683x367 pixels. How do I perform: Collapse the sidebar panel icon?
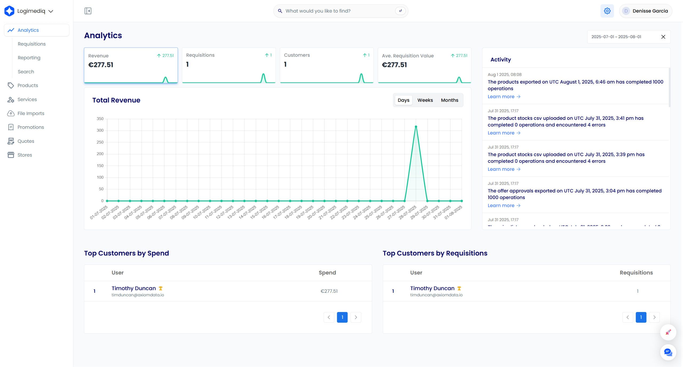click(88, 11)
